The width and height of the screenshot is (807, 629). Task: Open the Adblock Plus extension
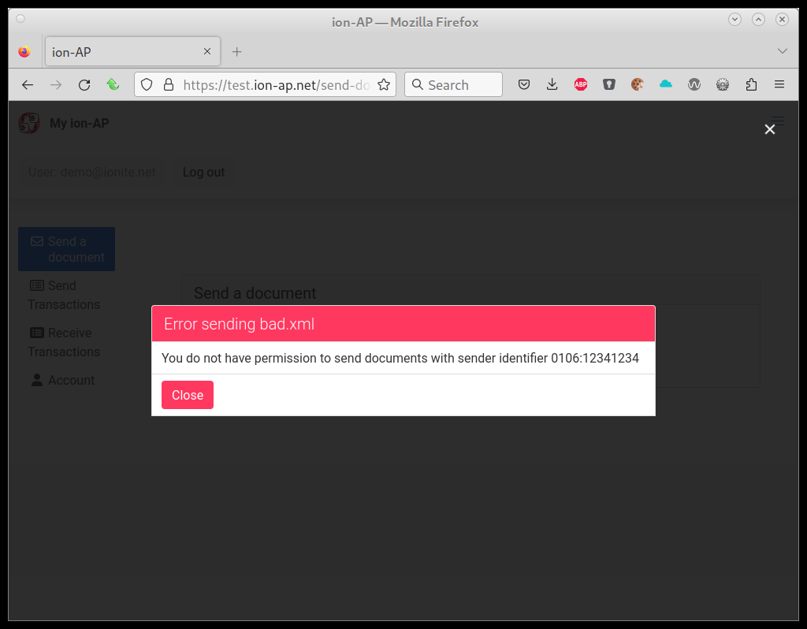[581, 84]
